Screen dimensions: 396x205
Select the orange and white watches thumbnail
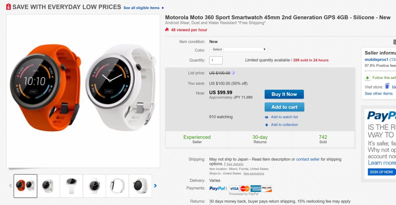(x=25, y=186)
